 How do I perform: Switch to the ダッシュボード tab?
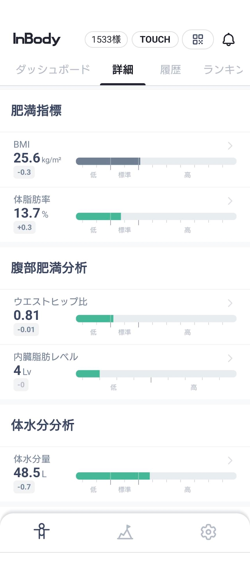click(x=53, y=70)
